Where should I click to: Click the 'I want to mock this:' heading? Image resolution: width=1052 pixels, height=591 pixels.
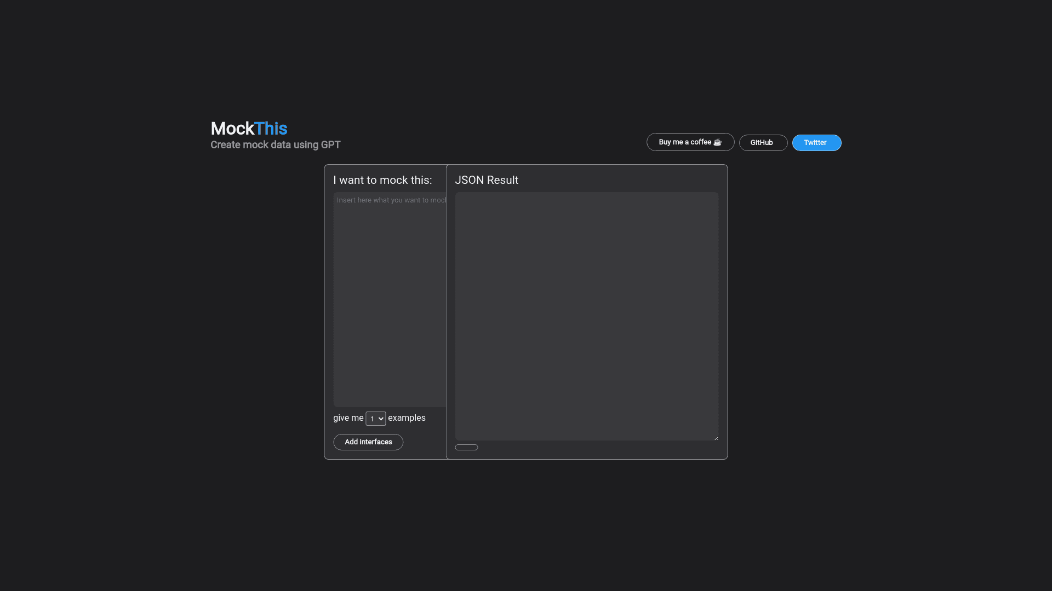(382, 180)
